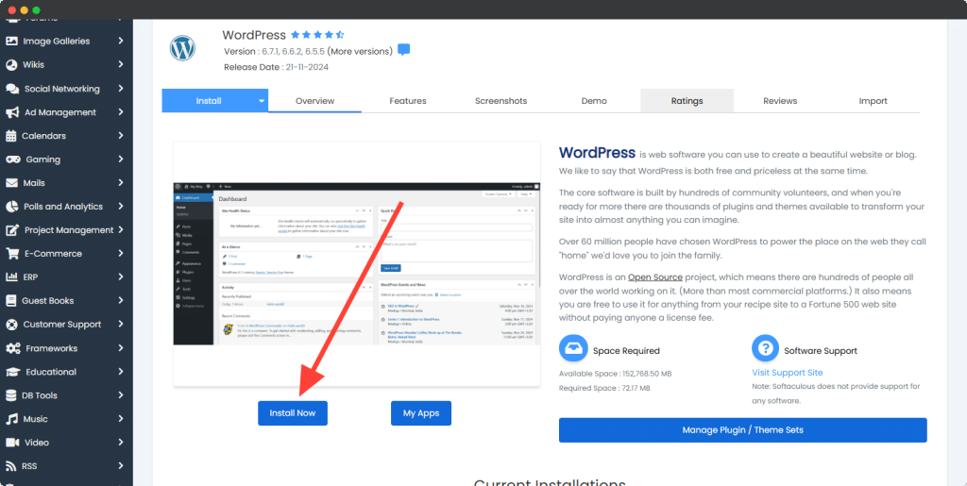The width and height of the screenshot is (967, 486).
Task: Click the Educational graduation cap icon
Action: [13, 372]
